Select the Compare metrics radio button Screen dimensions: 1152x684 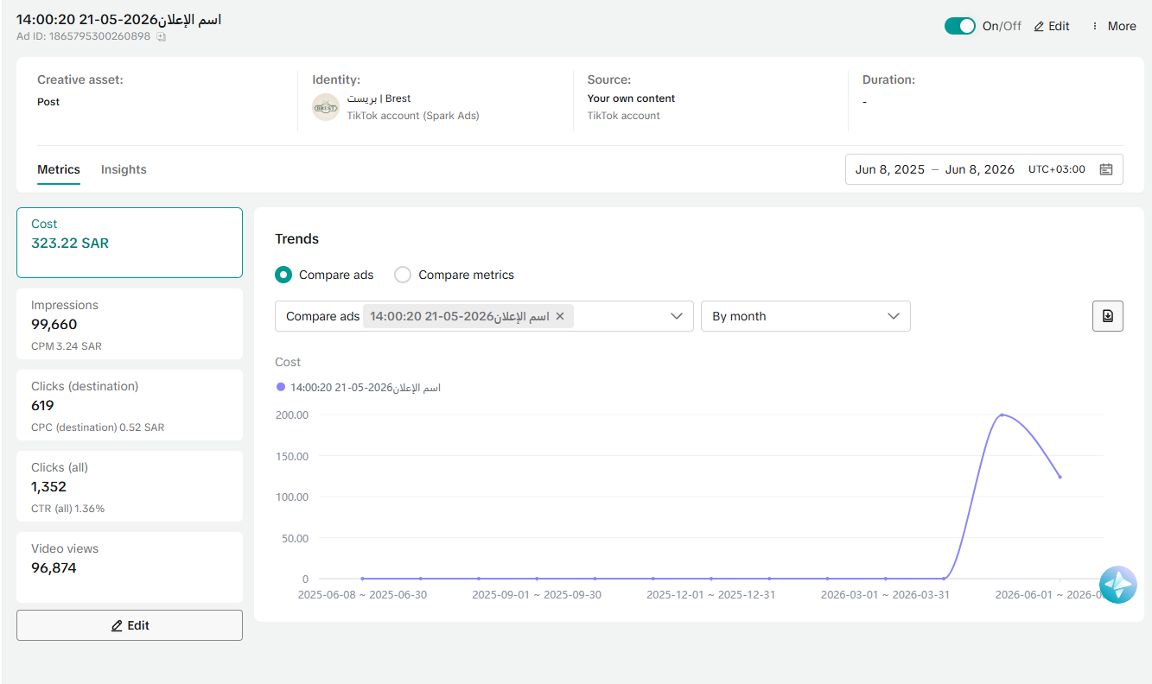[403, 275]
